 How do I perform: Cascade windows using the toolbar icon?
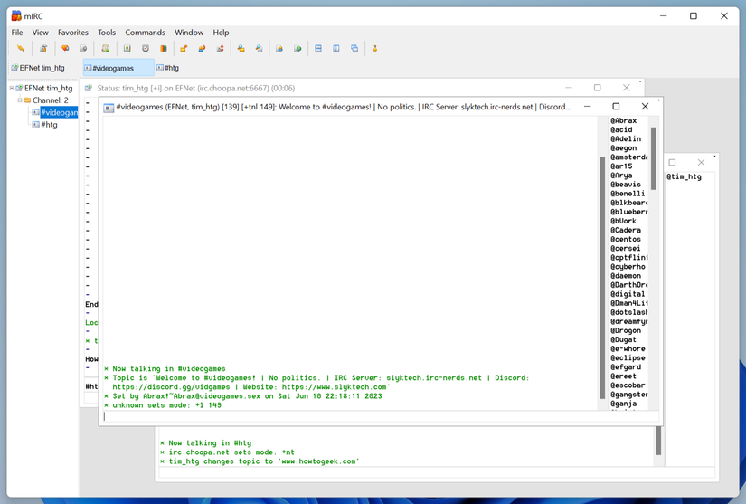pyautogui.click(x=354, y=49)
